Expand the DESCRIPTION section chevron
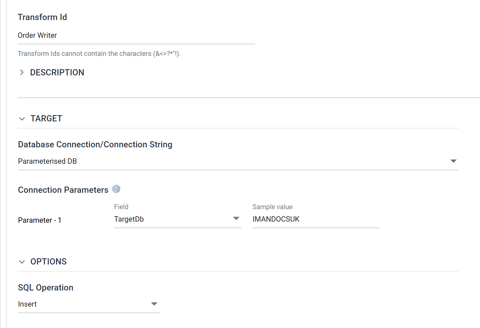The width and height of the screenshot is (480, 328). pos(22,72)
